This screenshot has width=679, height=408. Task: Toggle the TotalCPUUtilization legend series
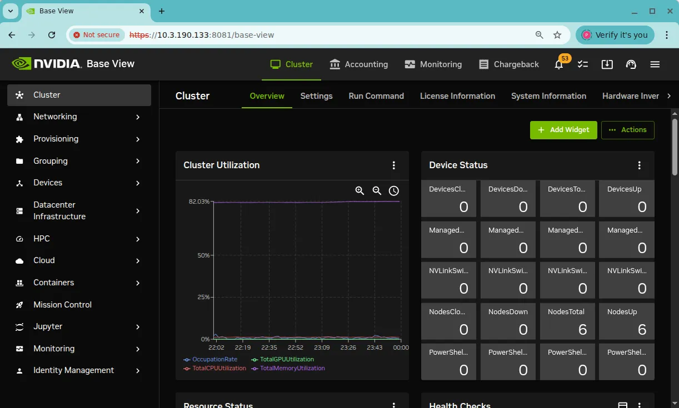214,368
